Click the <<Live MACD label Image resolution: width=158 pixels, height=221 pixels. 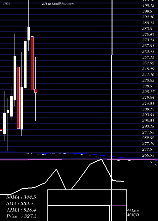[133, 212]
